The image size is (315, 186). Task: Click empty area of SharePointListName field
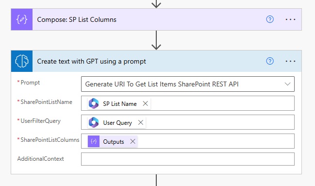(222, 103)
